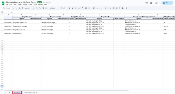This screenshot has width=175, height=94.
Task: Increase font size with plus button
Action: (66, 8)
